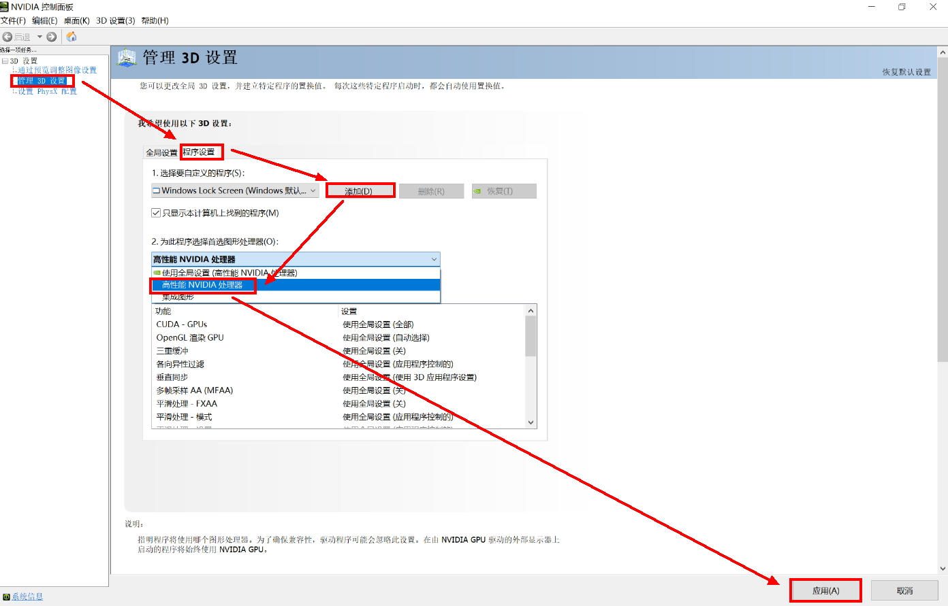Screen dimensions: 948x606
Task: Open the 3D 设置(3) menu
Action: (x=116, y=21)
